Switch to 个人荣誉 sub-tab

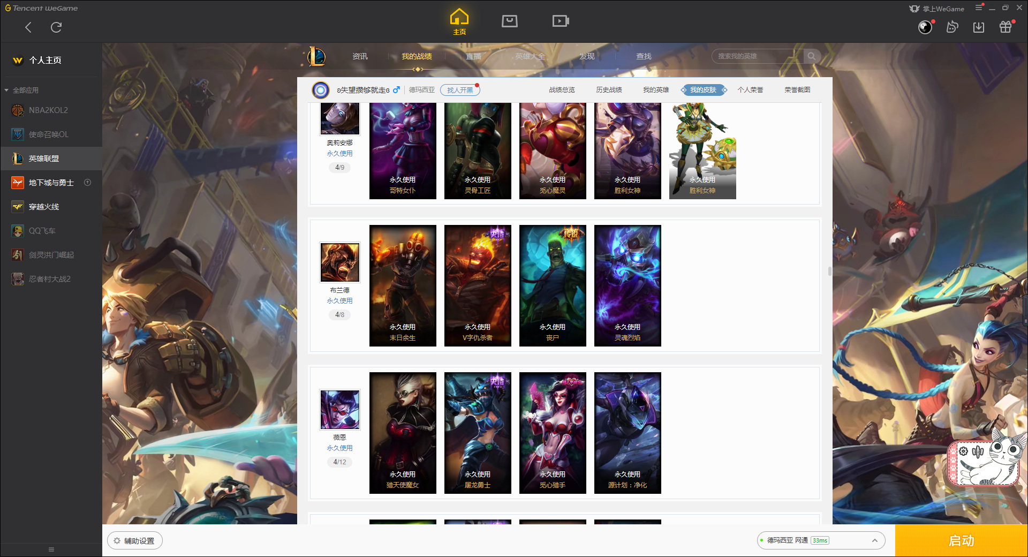(x=750, y=90)
